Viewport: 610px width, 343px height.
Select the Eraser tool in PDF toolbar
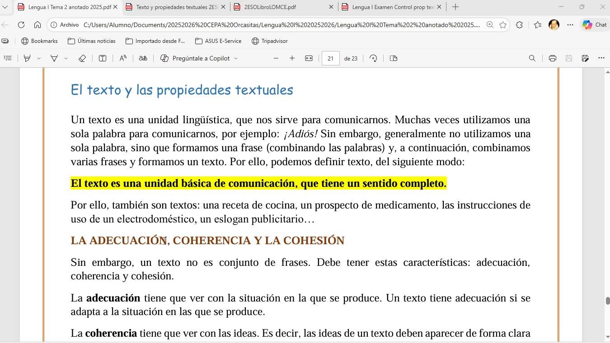point(82,58)
